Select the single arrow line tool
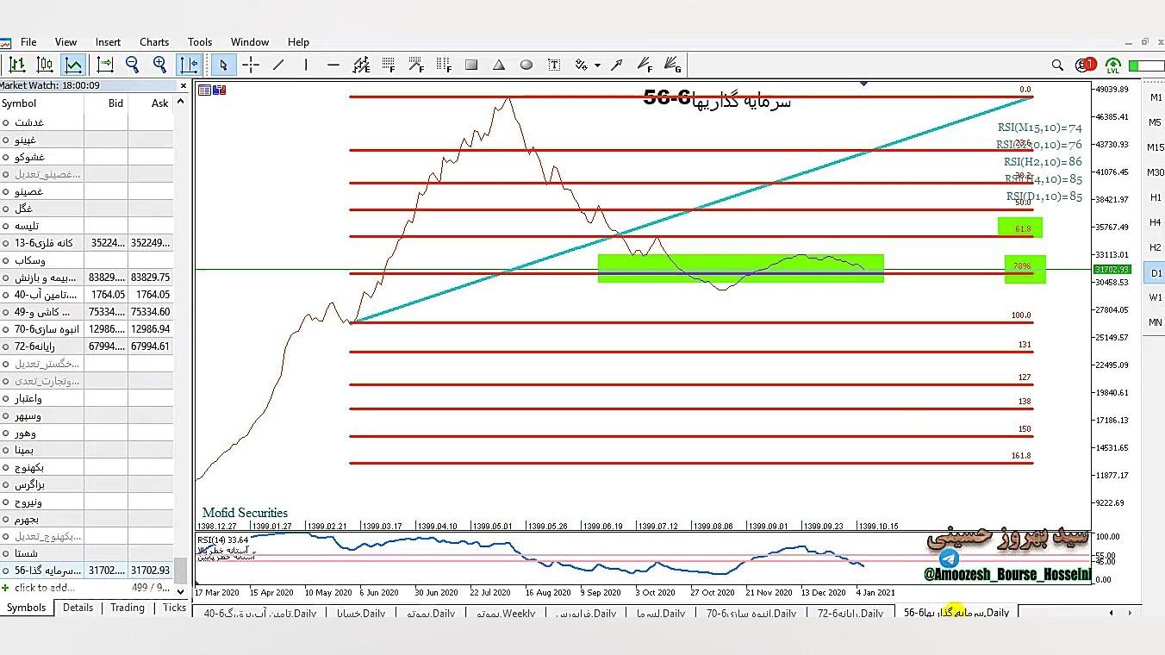Viewport: 1165px width, 655px height. coord(617,65)
